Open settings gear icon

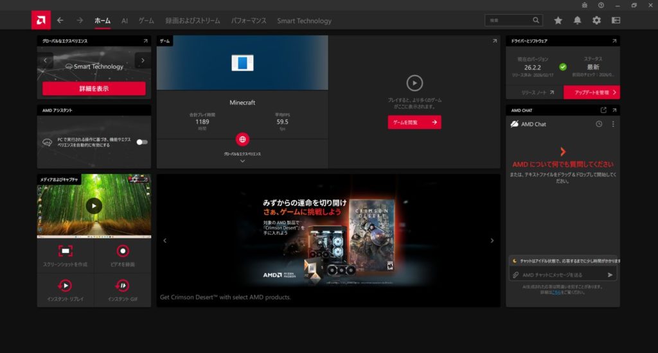596,21
